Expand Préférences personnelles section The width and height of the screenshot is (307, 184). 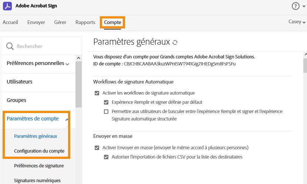click(x=38, y=63)
